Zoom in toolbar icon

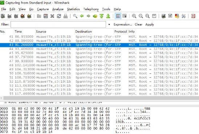click(134, 16)
